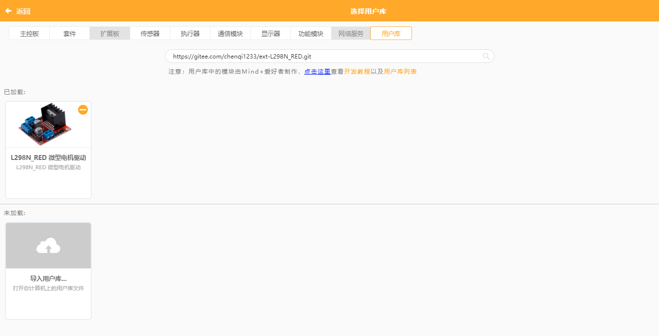Switch to the 套件 tab
The width and height of the screenshot is (659, 336).
pyautogui.click(x=70, y=34)
